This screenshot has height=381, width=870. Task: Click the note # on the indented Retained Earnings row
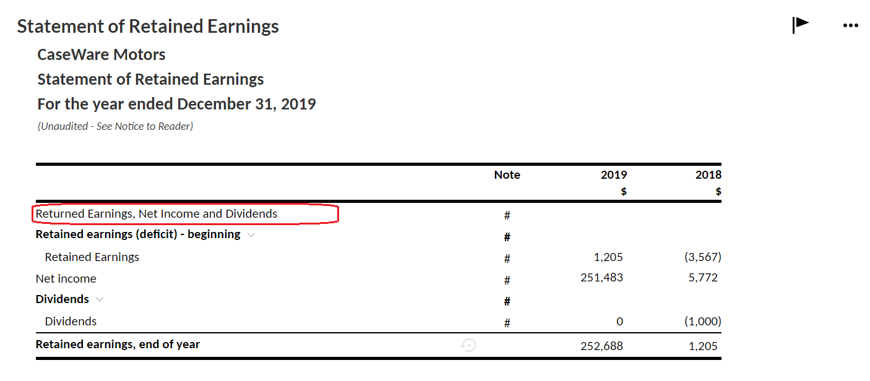[507, 258]
